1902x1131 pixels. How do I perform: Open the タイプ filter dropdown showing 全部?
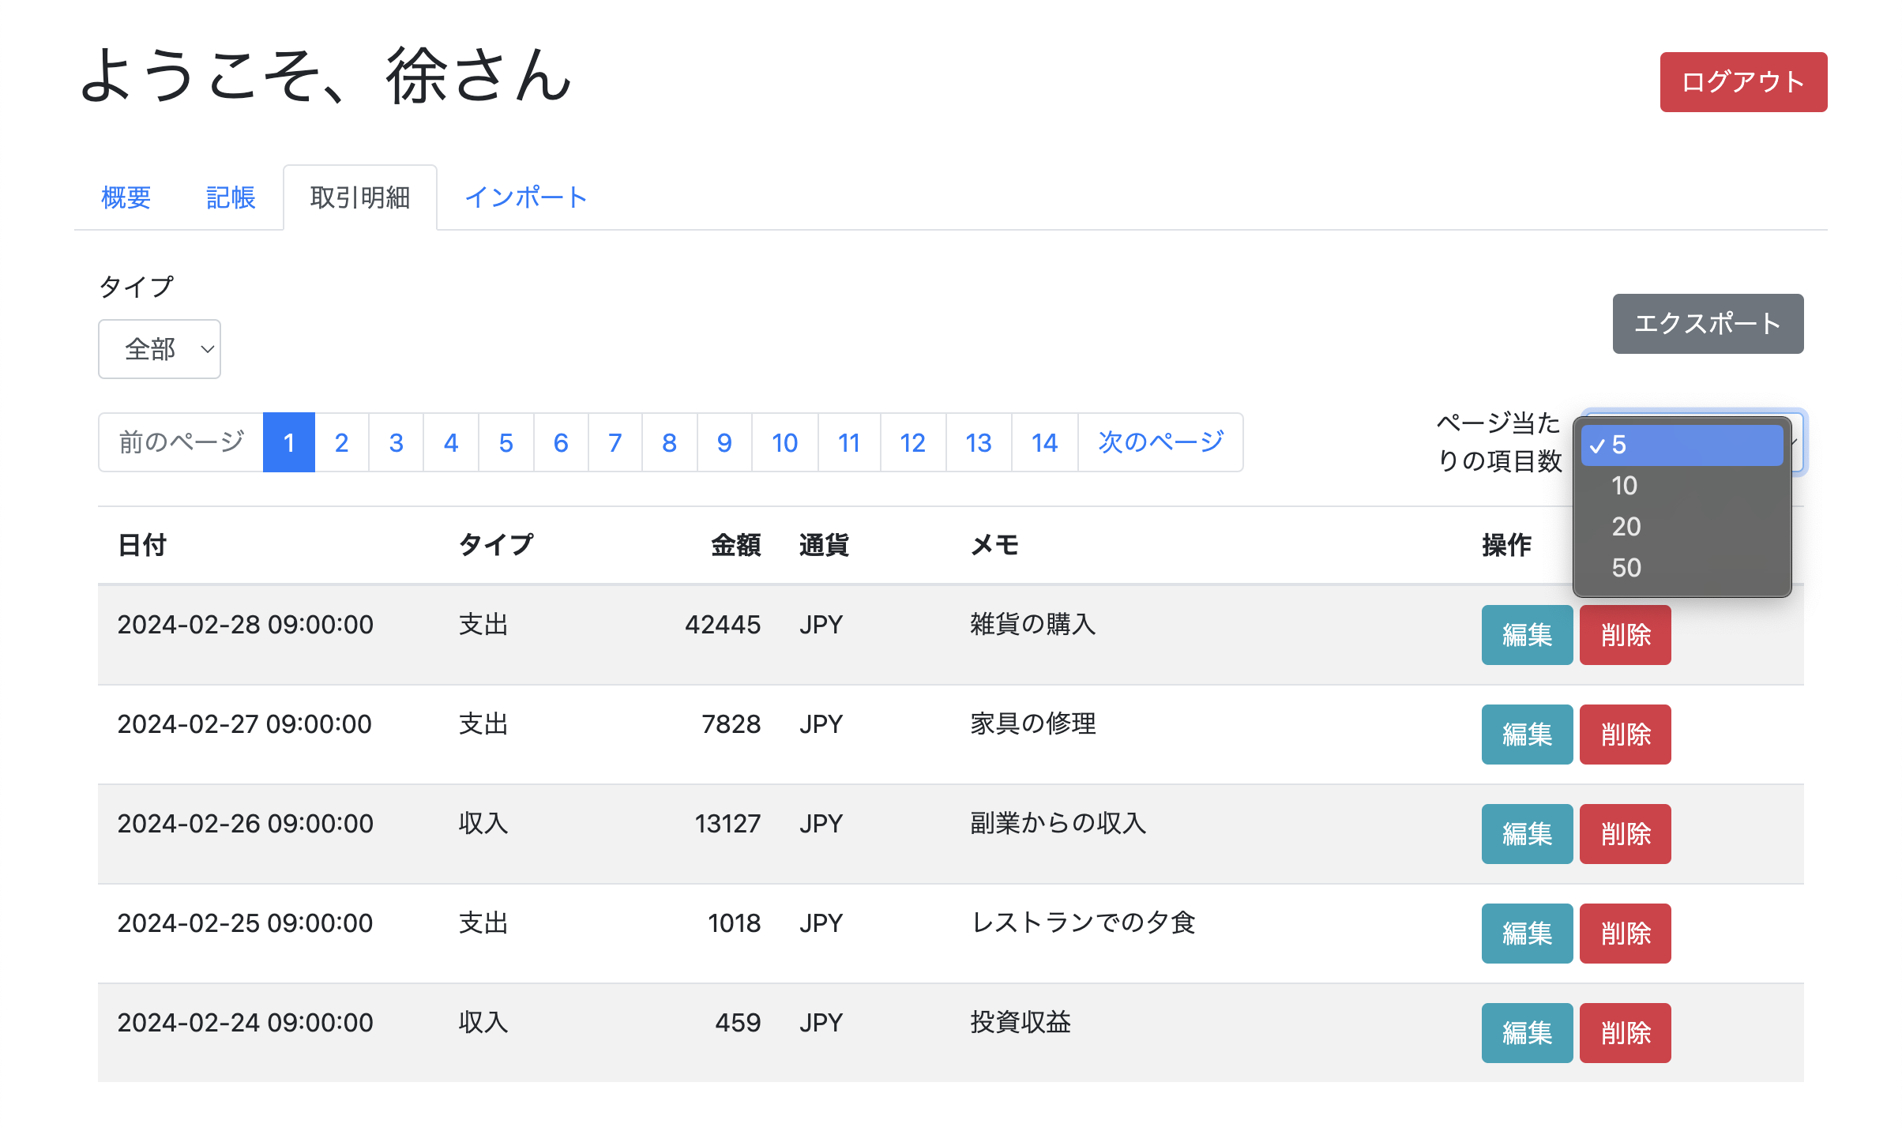coord(160,349)
